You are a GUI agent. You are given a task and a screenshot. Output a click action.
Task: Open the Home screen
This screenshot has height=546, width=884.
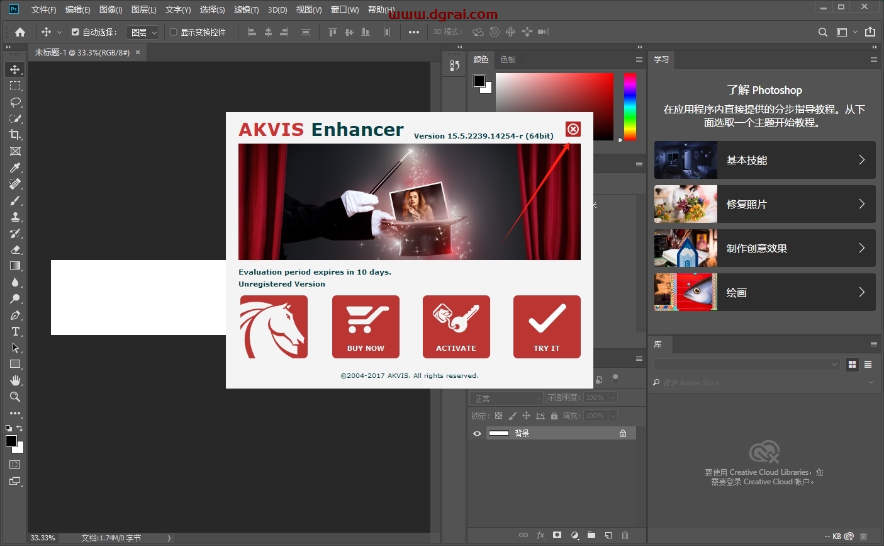[x=20, y=32]
